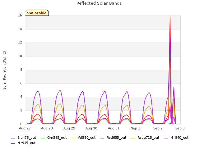Click the Aug 31 x-axis tick label

pyautogui.click(x=114, y=128)
